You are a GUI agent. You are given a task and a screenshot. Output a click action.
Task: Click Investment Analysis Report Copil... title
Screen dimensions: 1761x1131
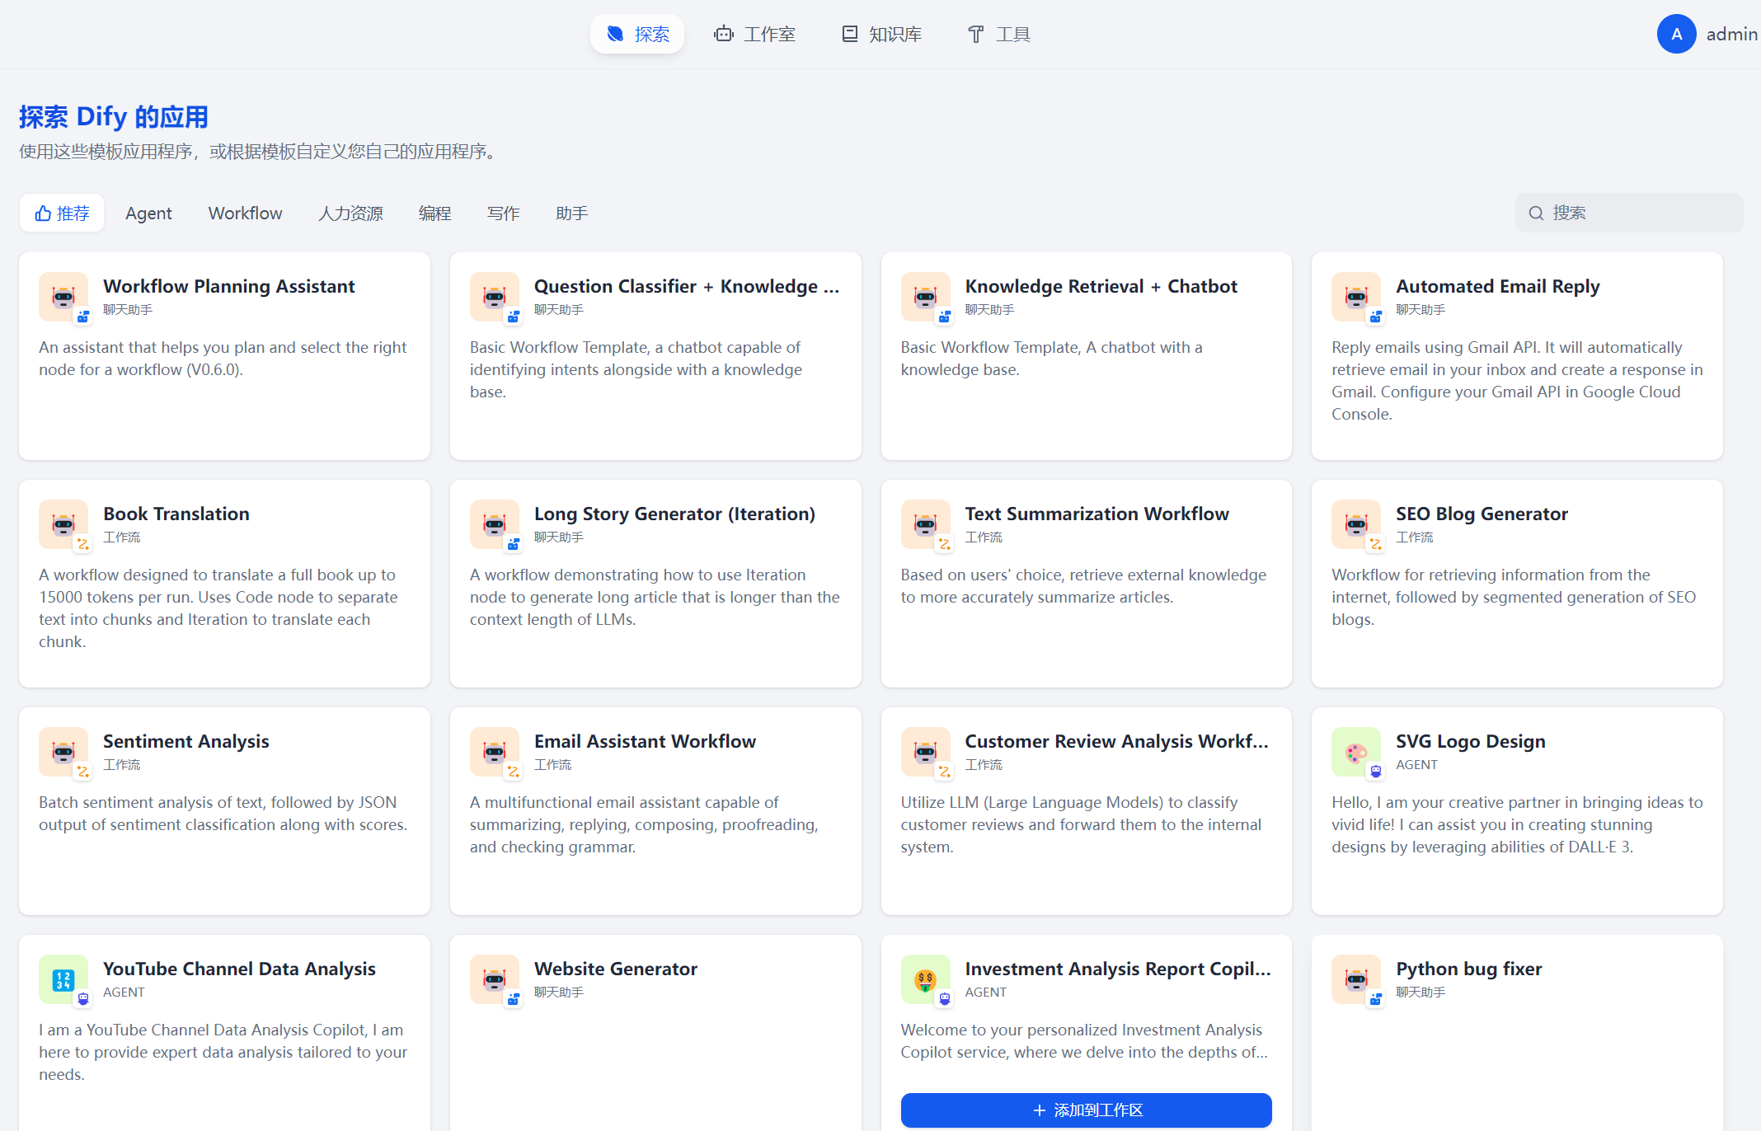pyautogui.click(x=1118, y=969)
